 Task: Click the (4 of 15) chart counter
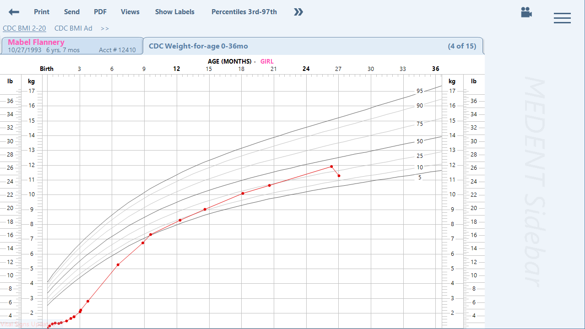coord(461,46)
